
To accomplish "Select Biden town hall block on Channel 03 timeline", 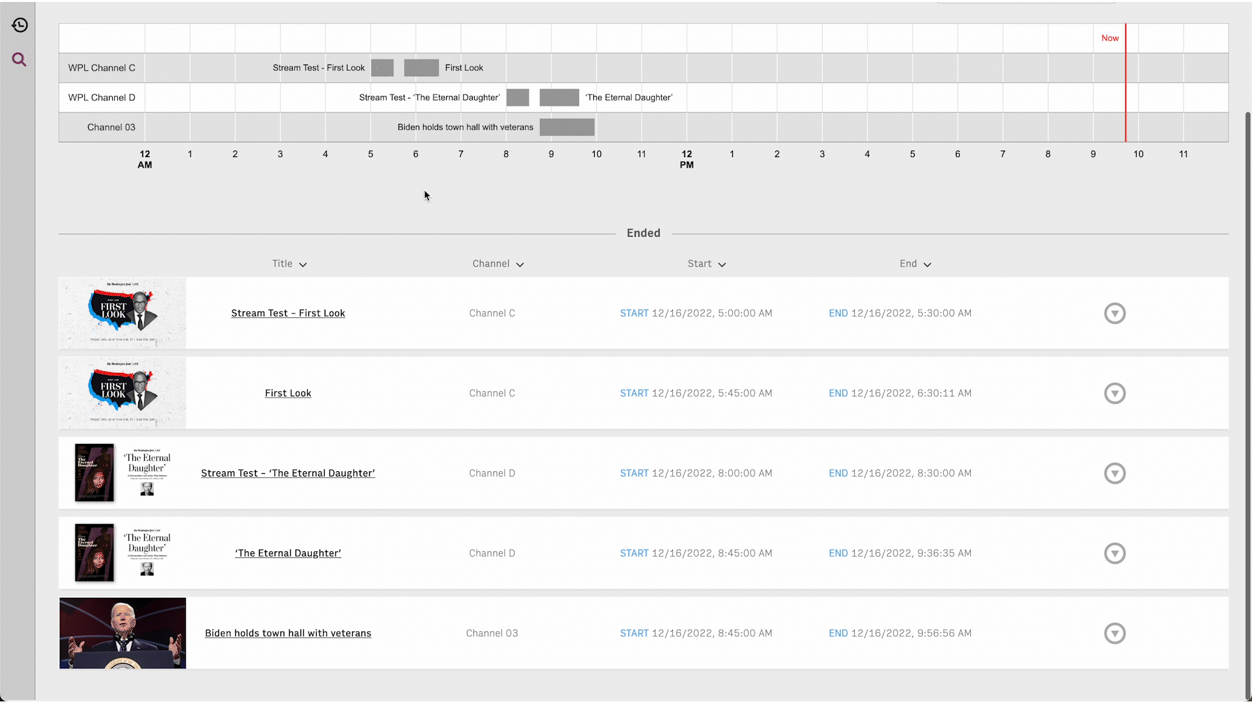I will [567, 127].
